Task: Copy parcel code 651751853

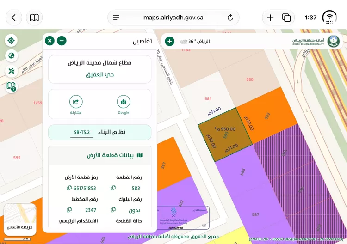Action: tap(69, 188)
